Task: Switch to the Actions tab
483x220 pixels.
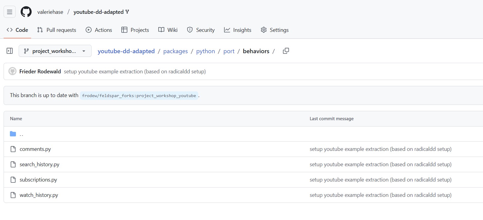Action: (99, 30)
